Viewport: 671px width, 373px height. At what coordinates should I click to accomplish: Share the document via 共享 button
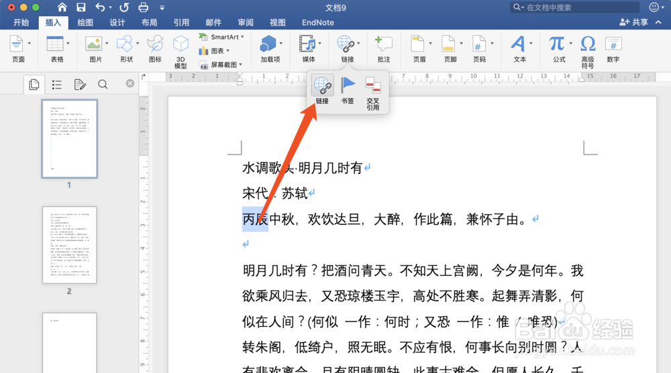point(634,22)
